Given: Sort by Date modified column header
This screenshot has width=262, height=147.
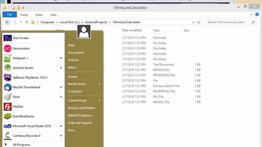Looking at the screenshot, I should tap(132, 30).
